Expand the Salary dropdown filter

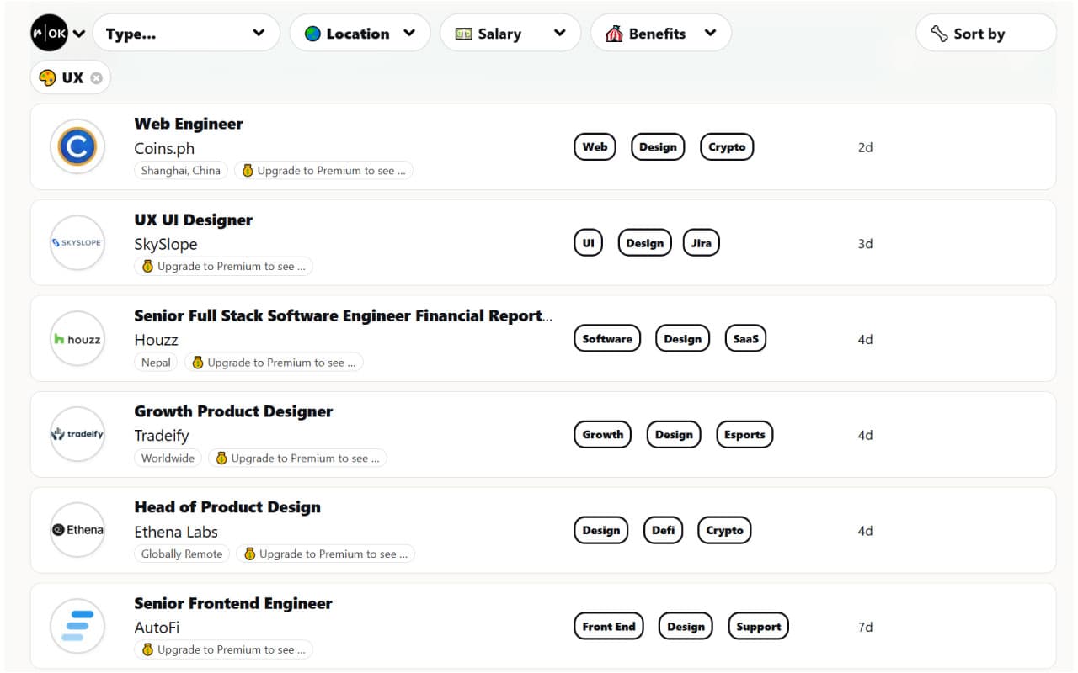(510, 34)
